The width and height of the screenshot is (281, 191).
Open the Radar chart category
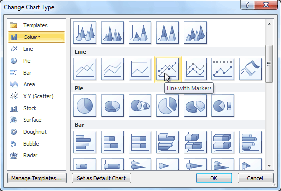point(36,155)
